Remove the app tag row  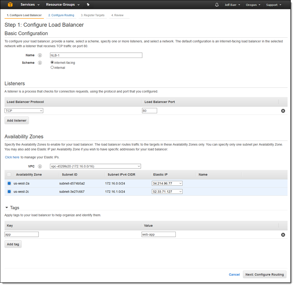[283, 235]
